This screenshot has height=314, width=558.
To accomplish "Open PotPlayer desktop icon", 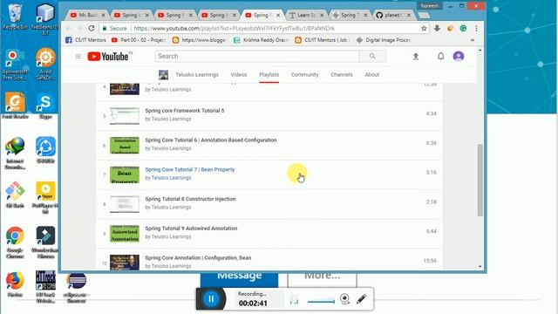I will [x=45, y=197].
